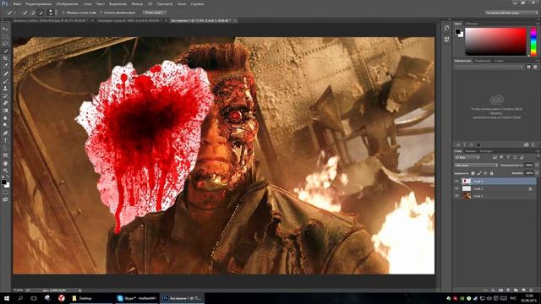
Task: Change screen mode from the toolbar
Action: click(5, 199)
